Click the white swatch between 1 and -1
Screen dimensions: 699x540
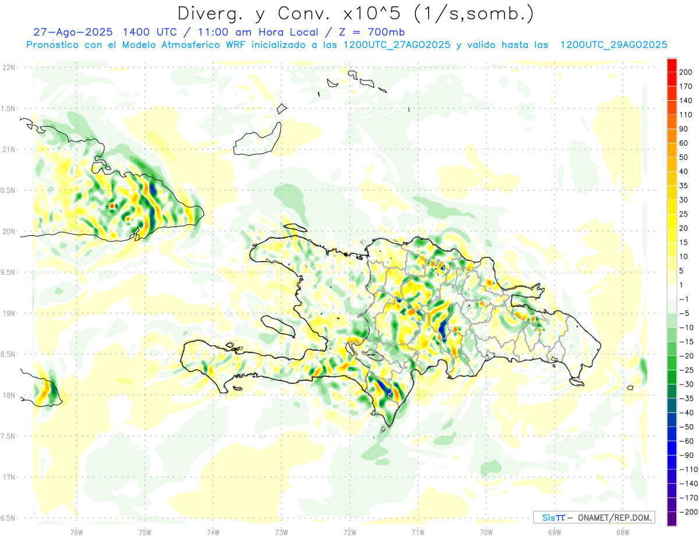point(672,292)
